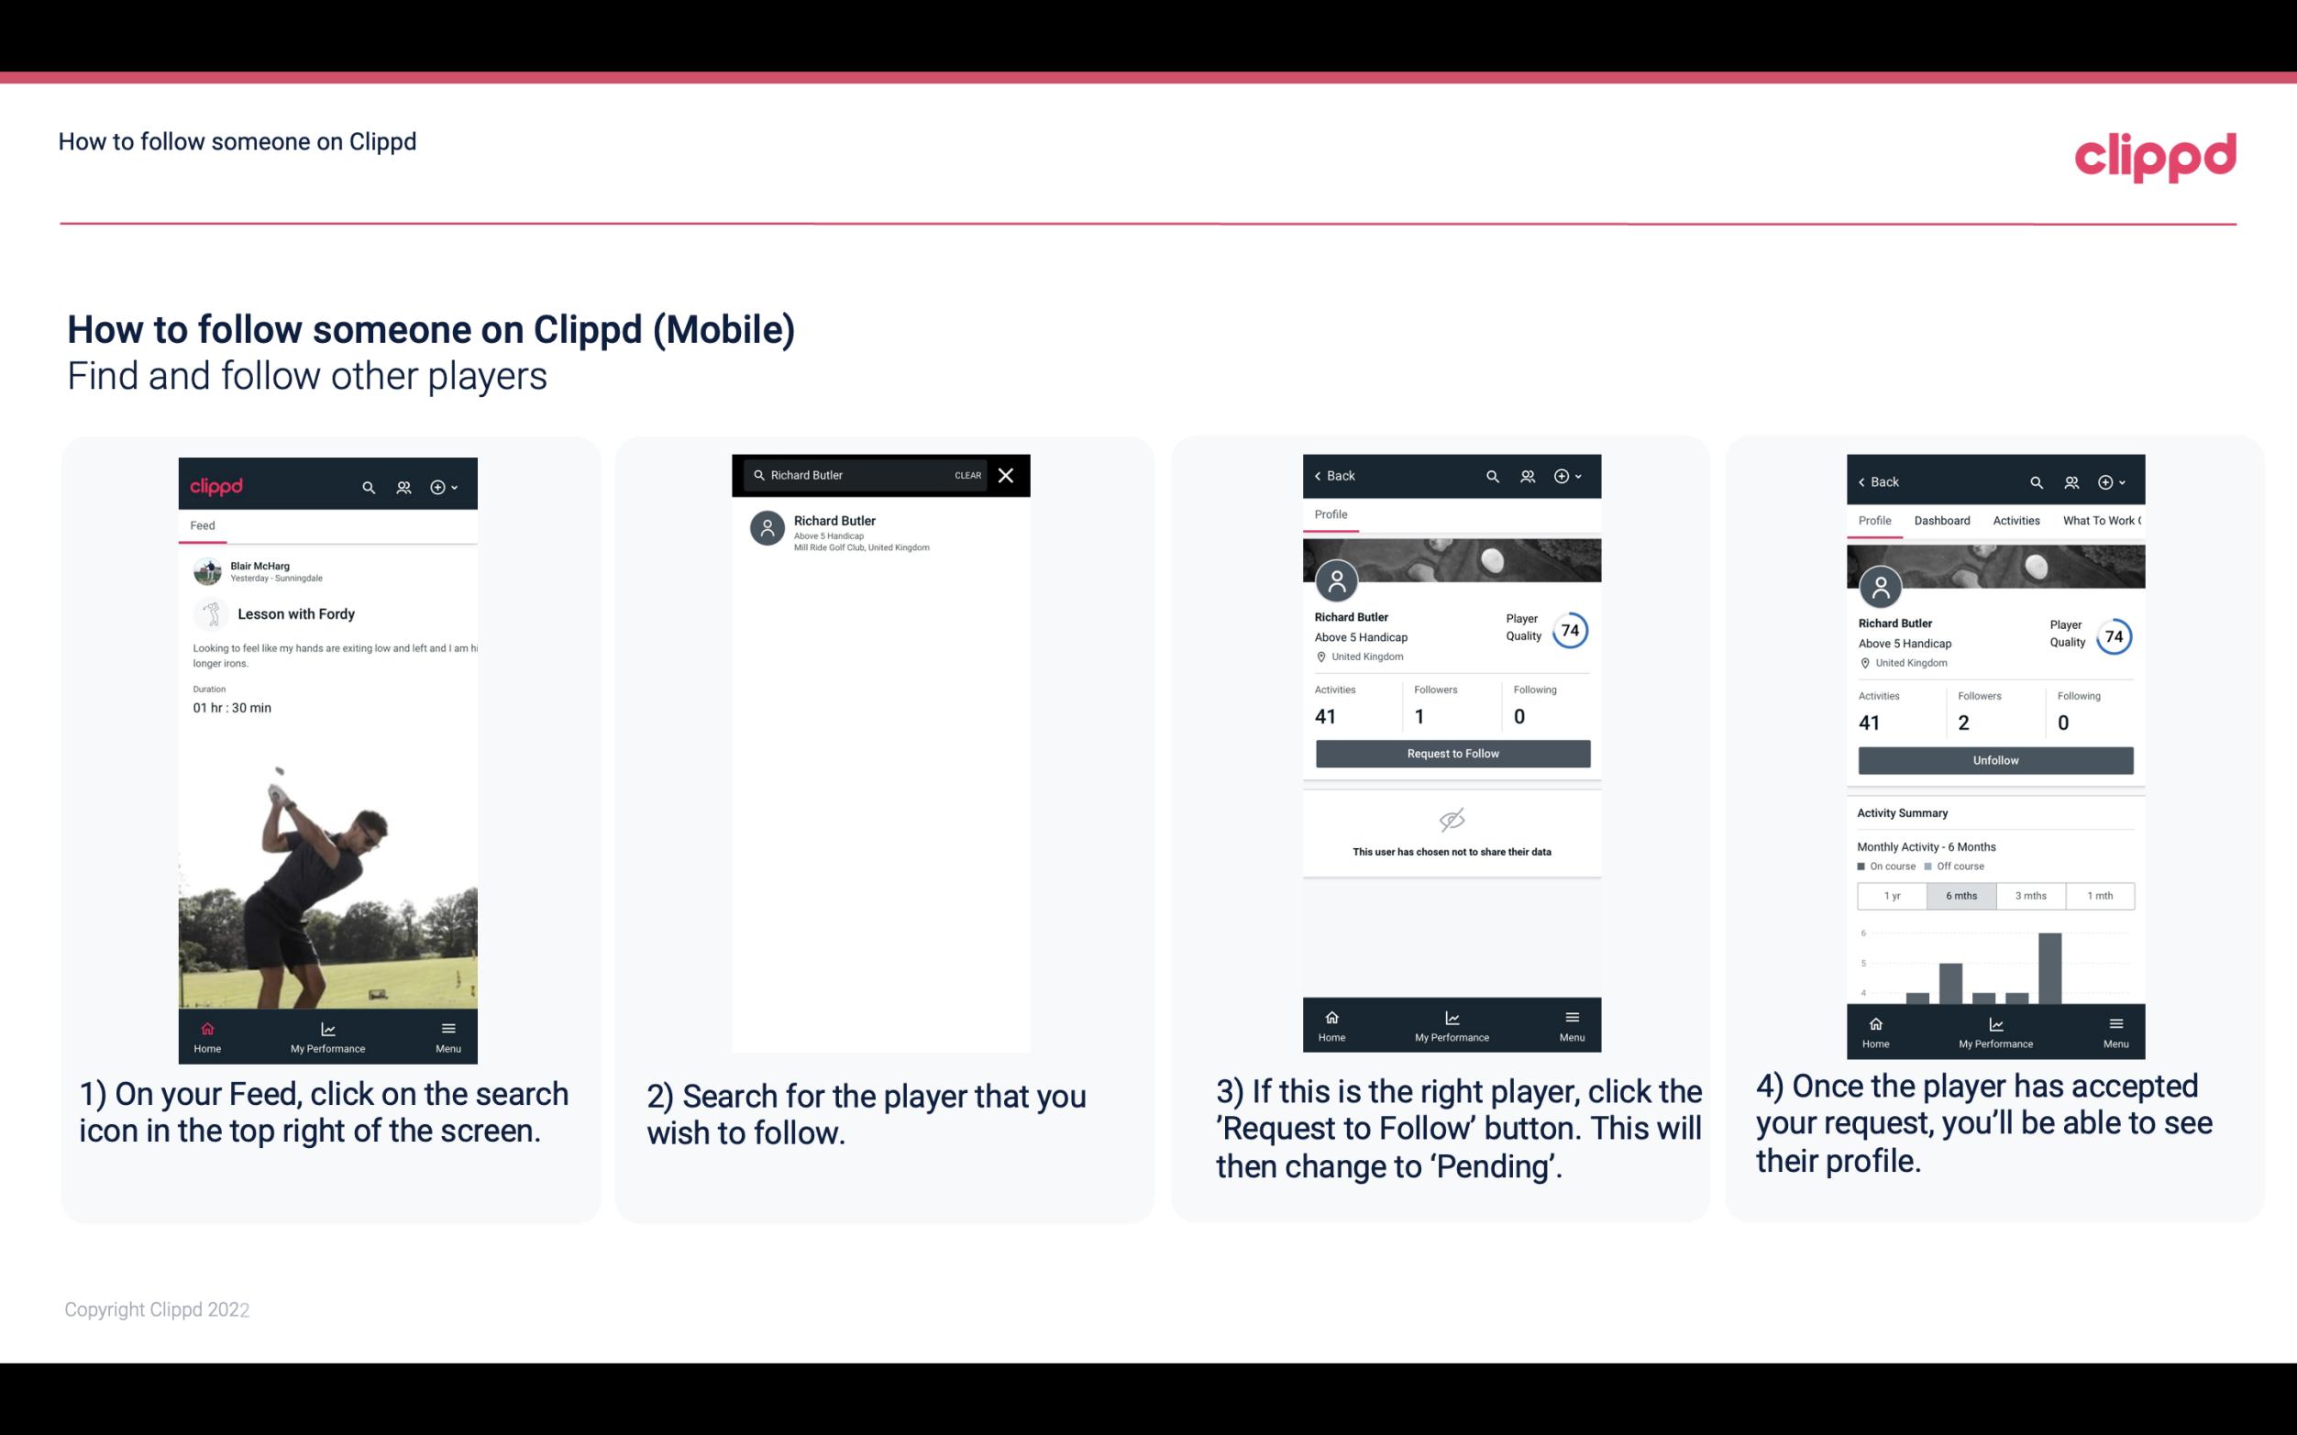Click the clear X icon in search bar

point(1008,474)
